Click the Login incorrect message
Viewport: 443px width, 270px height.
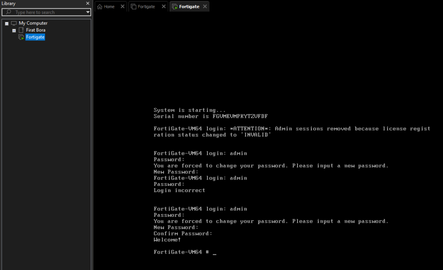[180, 190]
